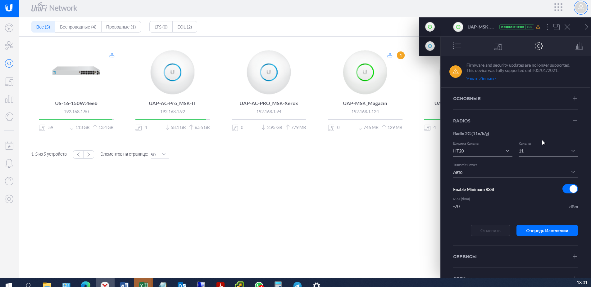Viewport: 591px width, 287px height.
Task: Open the Alerts bell icon in sidebar
Action: (9, 163)
